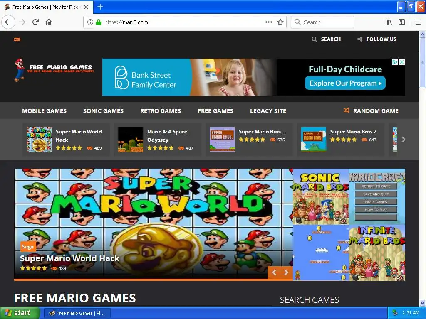Click the Mario 4: A Space Odyssey thumbnail

(x=131, y=140)
